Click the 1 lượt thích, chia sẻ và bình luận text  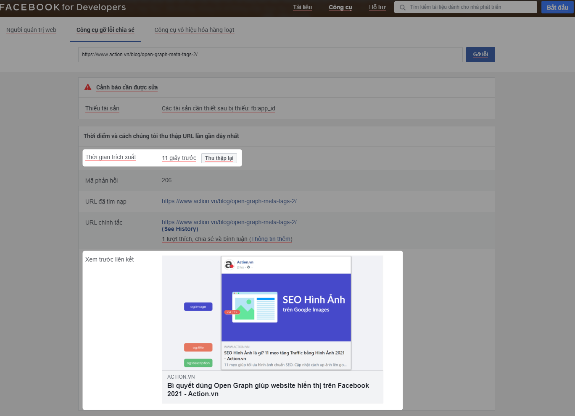coord(205,239)
